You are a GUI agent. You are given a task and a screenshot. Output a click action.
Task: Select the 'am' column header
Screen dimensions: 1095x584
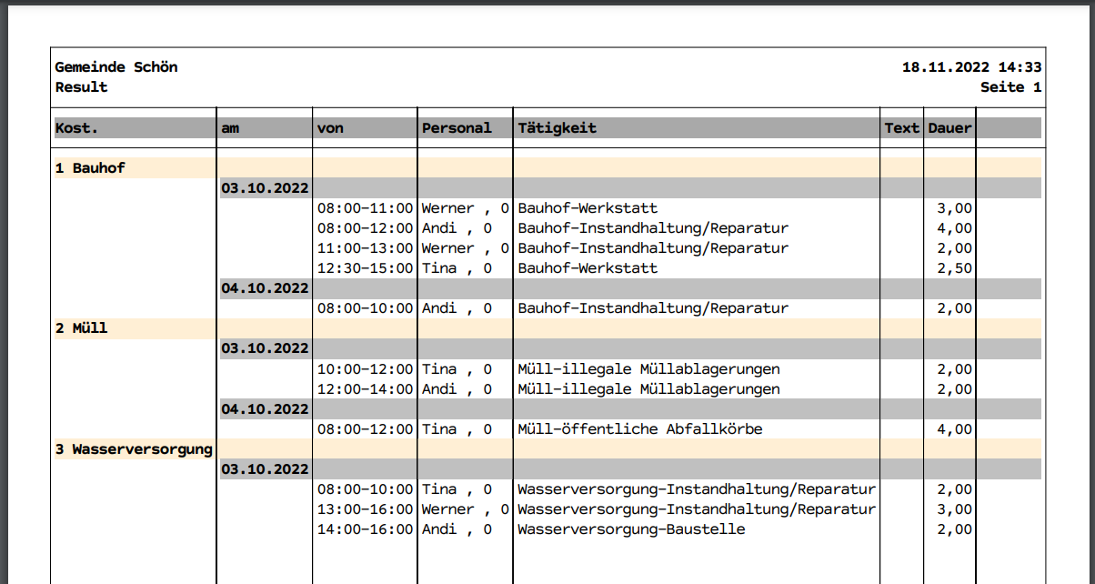click(230, 128)
